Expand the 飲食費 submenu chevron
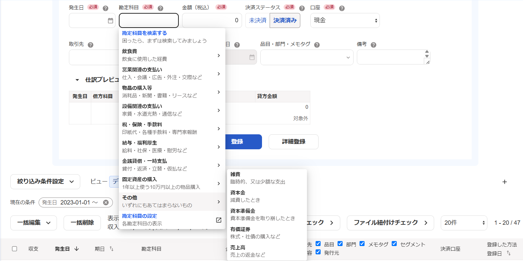The image size is (523, 261). (x=219, y=55)
